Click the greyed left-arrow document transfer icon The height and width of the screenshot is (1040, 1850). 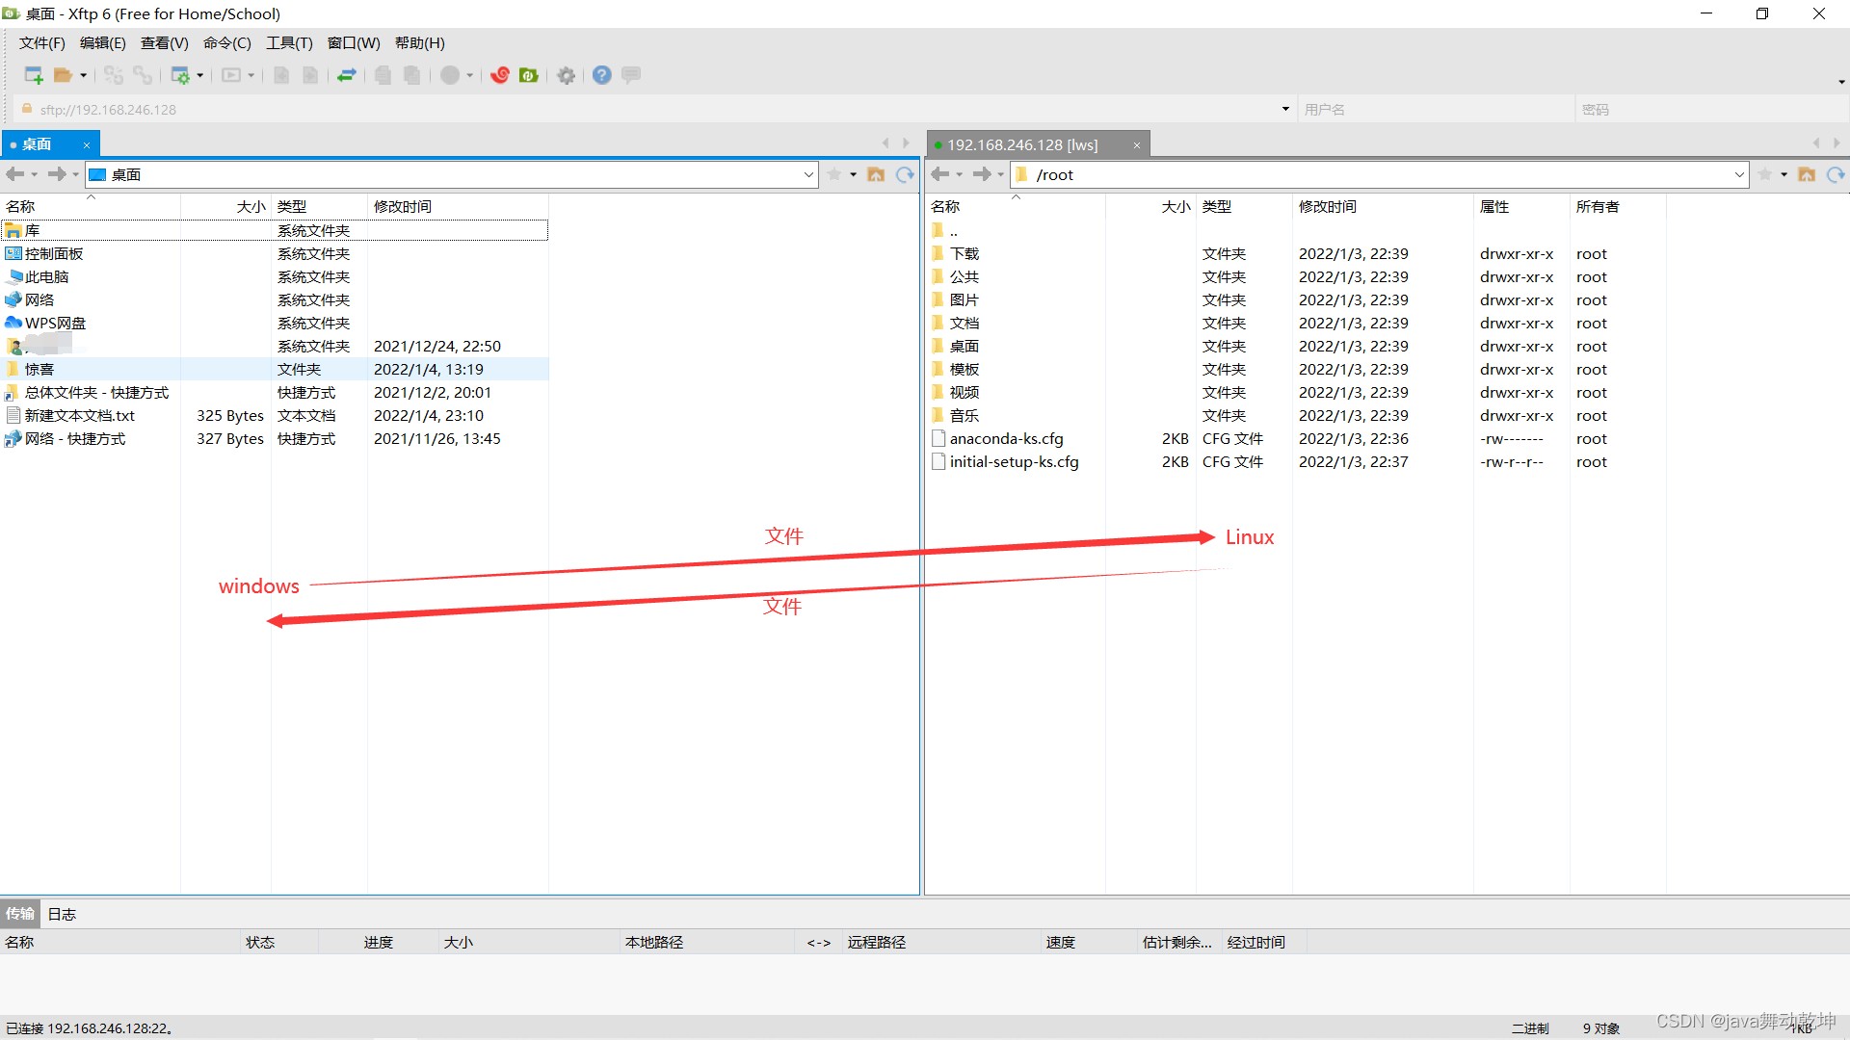(281, 75)
